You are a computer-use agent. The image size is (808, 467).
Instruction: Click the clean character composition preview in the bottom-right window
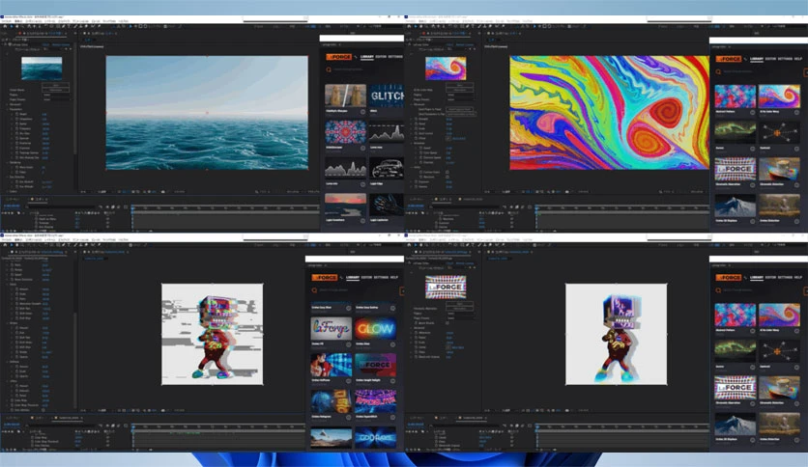click(617, 334)
